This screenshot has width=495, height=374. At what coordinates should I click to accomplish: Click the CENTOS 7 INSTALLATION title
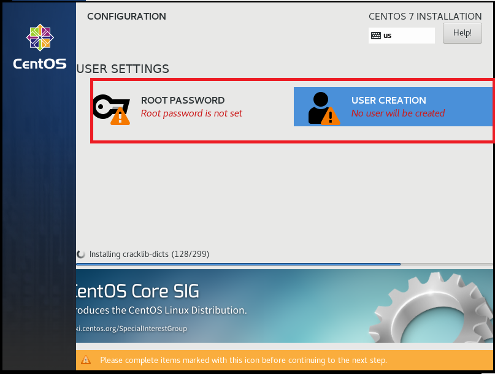tap(425, 17)
